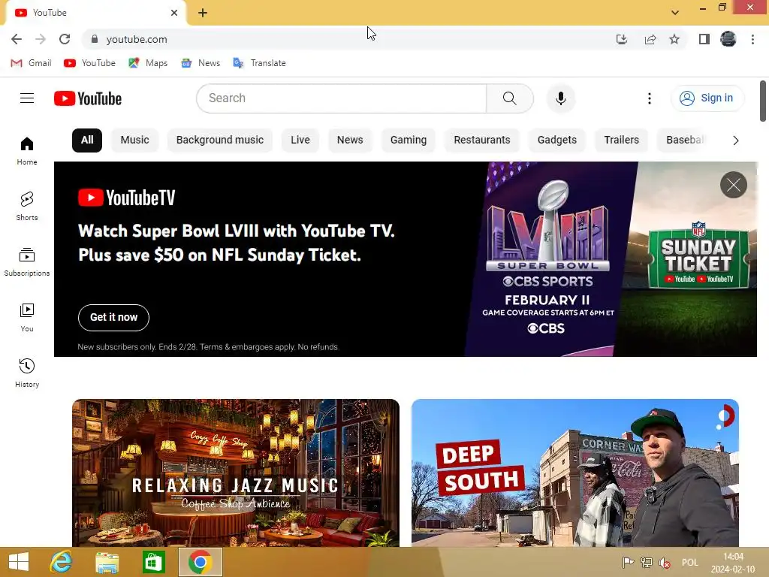Open a new browser tab
769x577 pixels.
point(203,13)
